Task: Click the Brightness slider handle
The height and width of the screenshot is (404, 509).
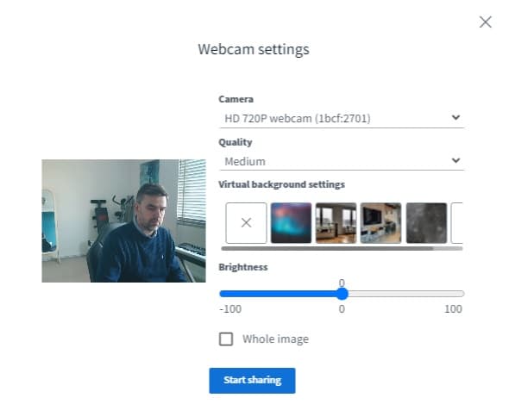Action: tap(342, 294)
